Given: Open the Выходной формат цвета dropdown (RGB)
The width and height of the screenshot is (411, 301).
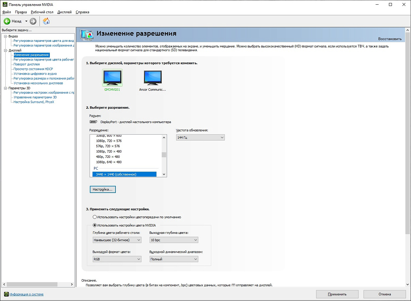Looking at the screenshot, I should pyautogui.click(x=117, y=259).
